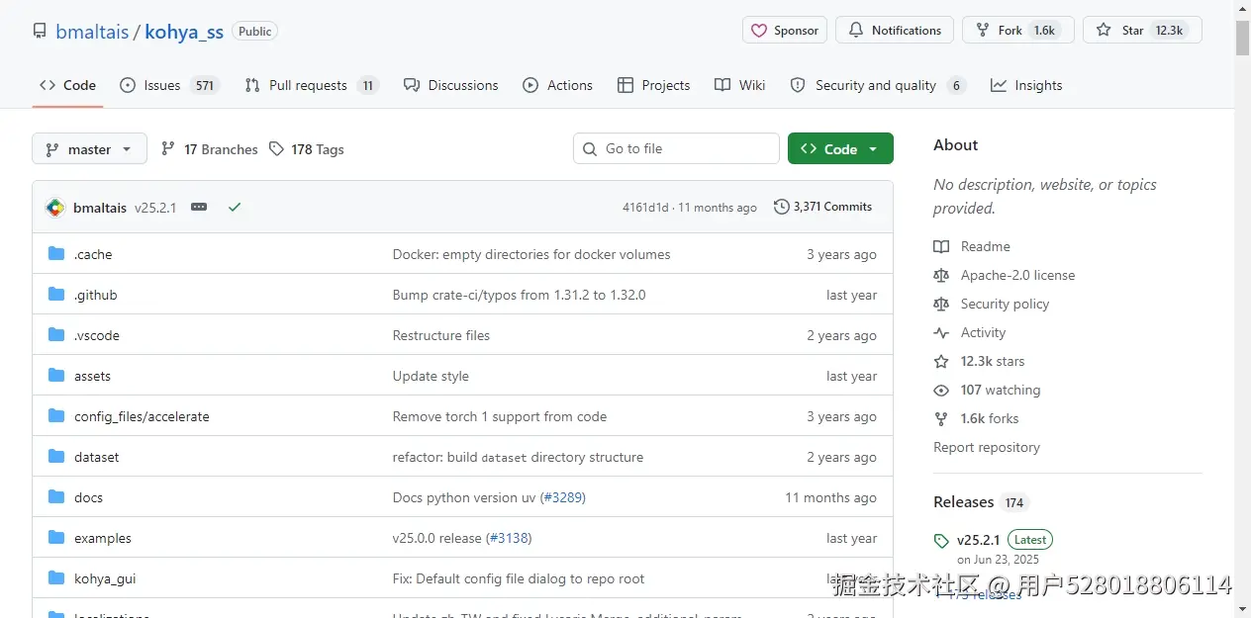Click the Star icon
1251x618 pixels.
coord(1104,31)
